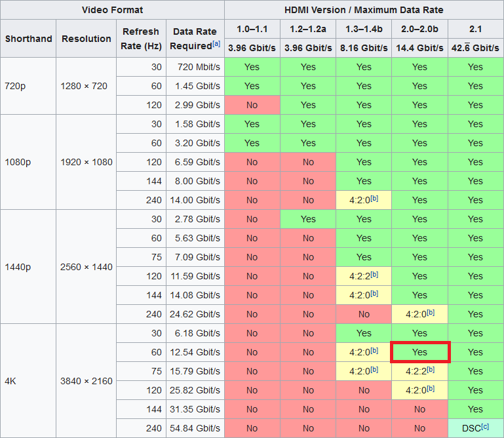Click the 2.78 Gbit/s data rate
Screen dimensions: 504x438
195,219
